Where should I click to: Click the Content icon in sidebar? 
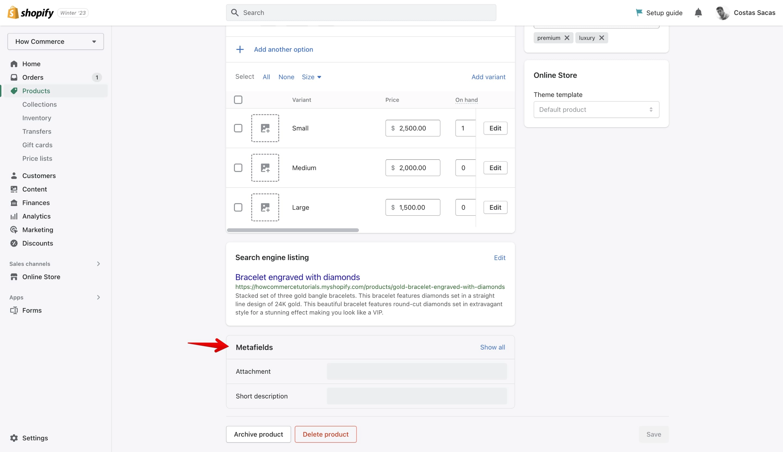point(14,189)
